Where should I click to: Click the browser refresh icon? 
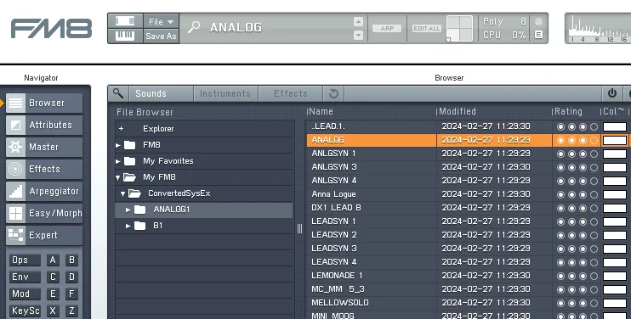click(333, 94)
